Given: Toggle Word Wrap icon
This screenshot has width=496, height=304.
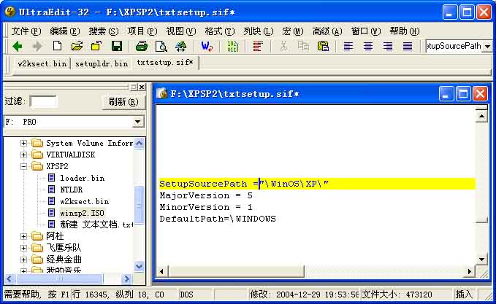Looking at the screenshot, I should coord(207,47).
